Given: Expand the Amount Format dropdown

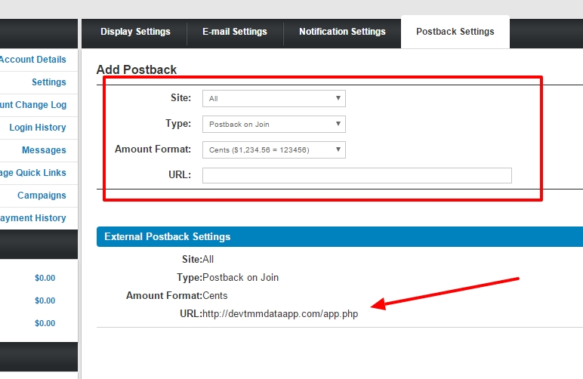Looking at the screenshot, I should click(273, 149).
